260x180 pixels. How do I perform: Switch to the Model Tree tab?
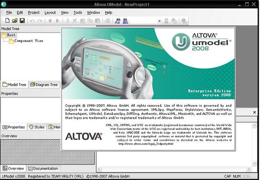click(15, 85)
